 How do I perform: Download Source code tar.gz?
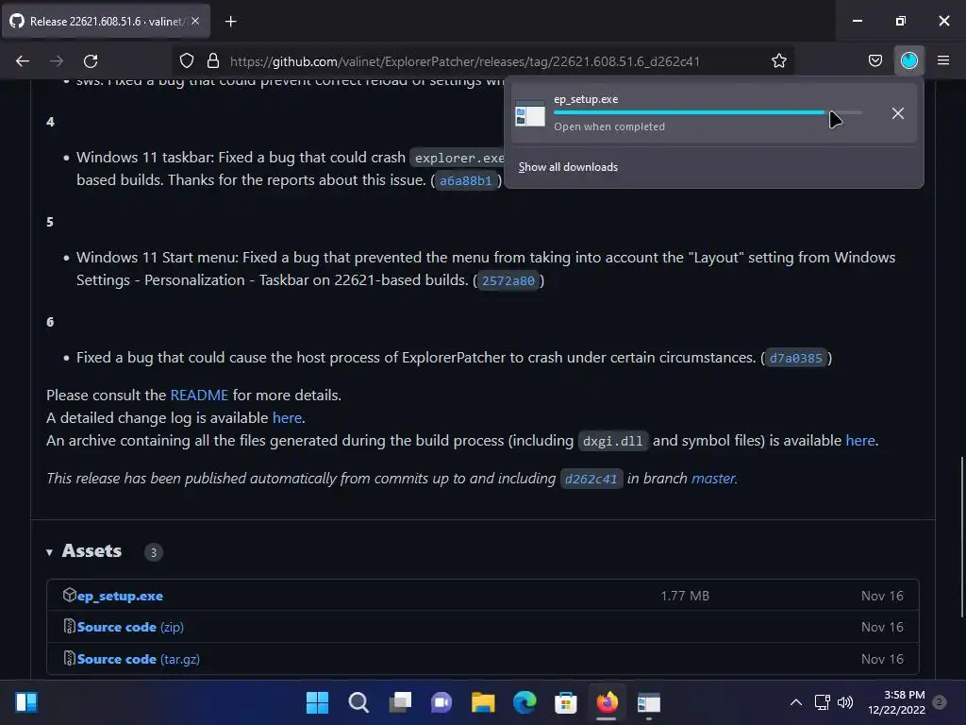click(x=139, y=659)
